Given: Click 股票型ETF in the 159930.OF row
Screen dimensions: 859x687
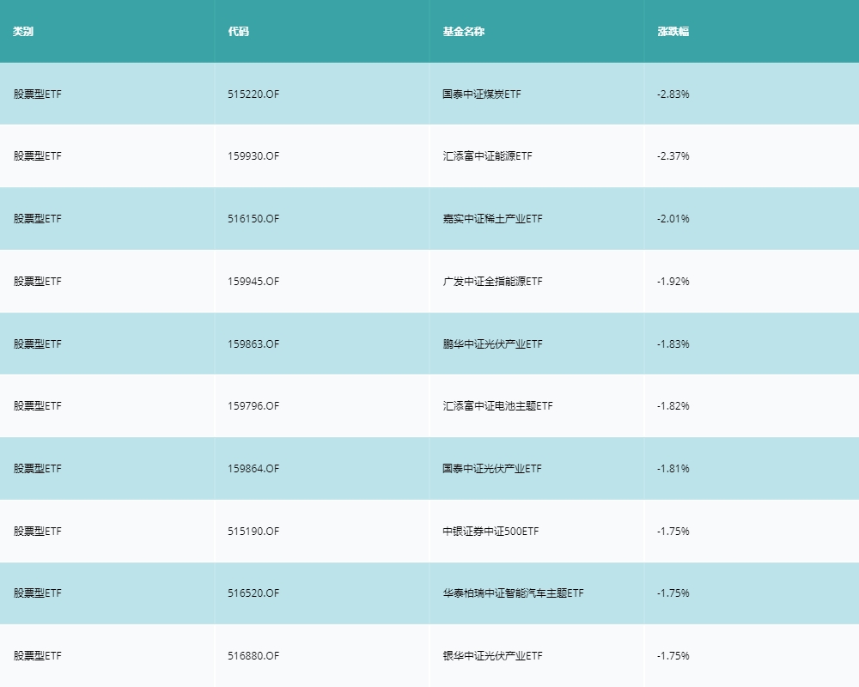Looking at the screenshot, I should point(37,156).
